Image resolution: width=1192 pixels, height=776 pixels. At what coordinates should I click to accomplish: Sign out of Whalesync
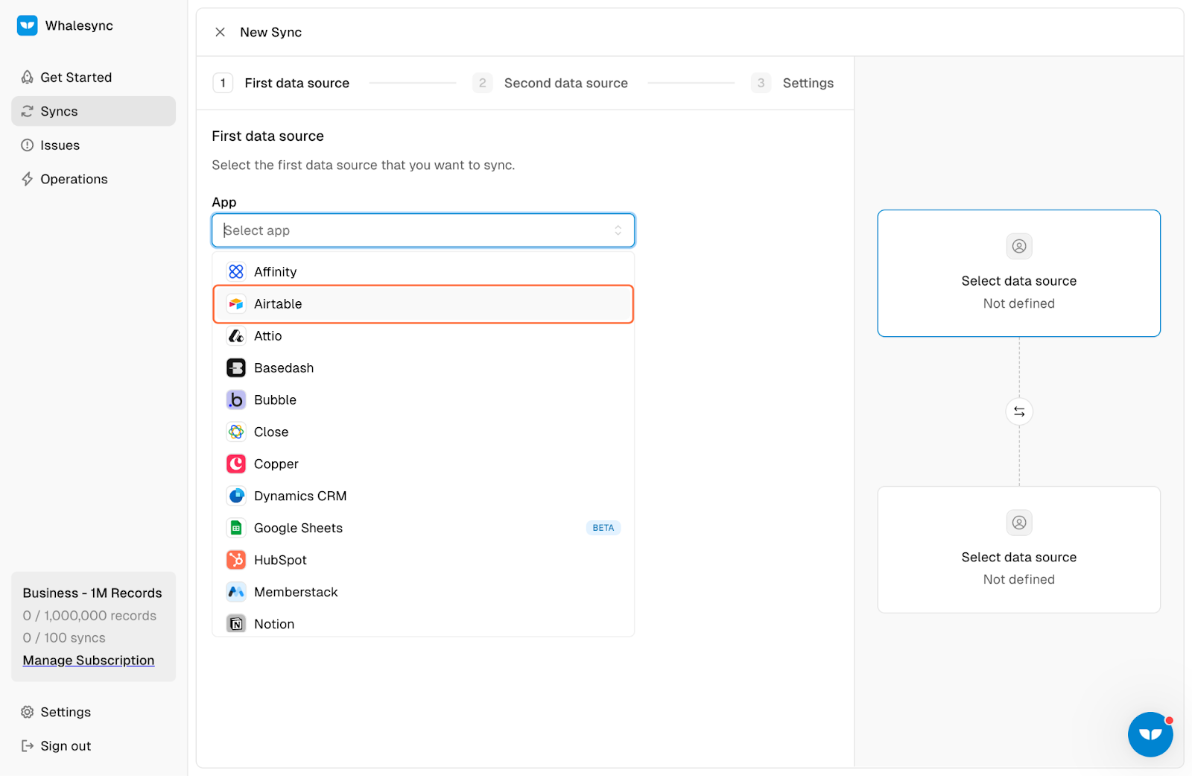pyautogui.click(x=93, y=746)
